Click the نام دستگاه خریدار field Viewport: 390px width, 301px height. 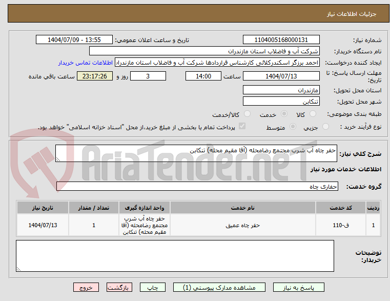click(x=204, y=51)
